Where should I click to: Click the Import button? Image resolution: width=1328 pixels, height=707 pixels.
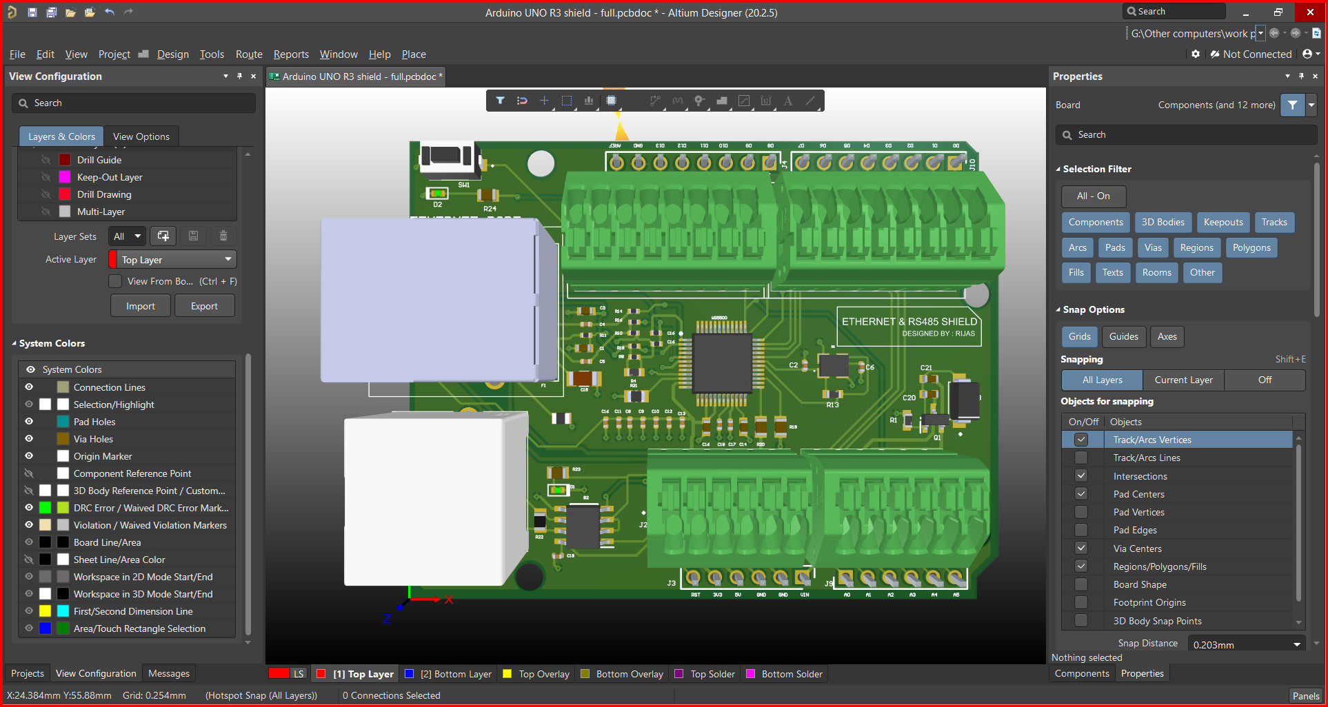pos(141,306)
